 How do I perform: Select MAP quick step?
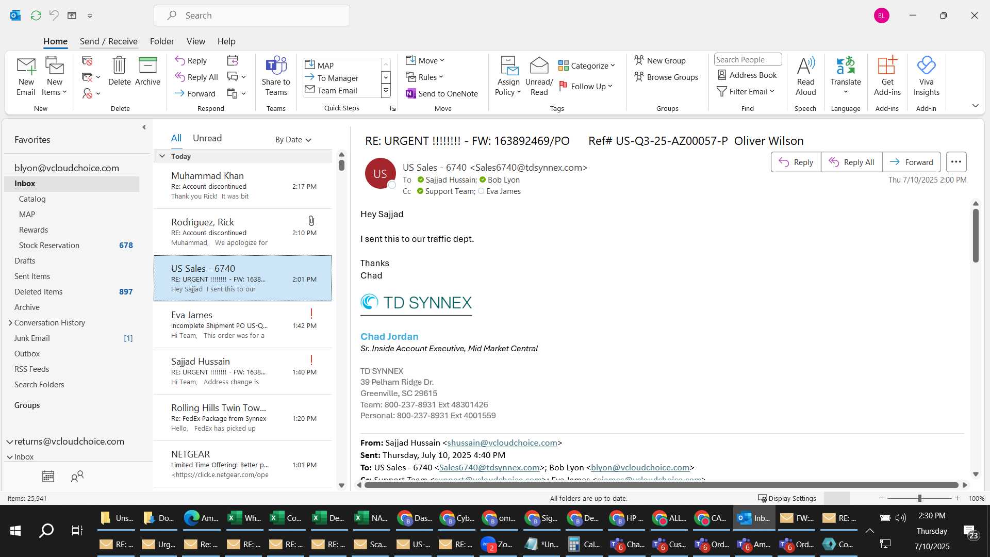click(x=341, y=65)
